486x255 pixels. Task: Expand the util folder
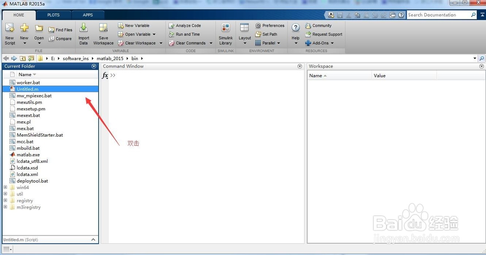[5, 193]
